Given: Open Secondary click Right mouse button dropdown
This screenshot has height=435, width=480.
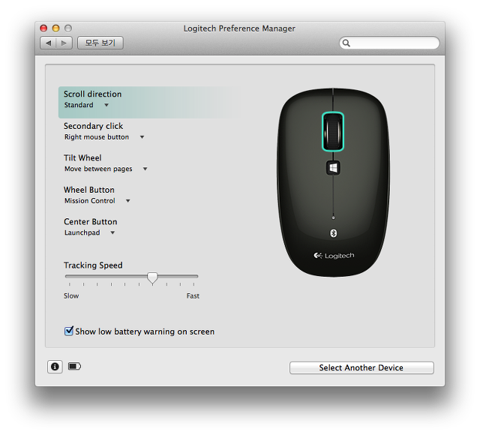Looking at the screenshot, I should [104, 137].
